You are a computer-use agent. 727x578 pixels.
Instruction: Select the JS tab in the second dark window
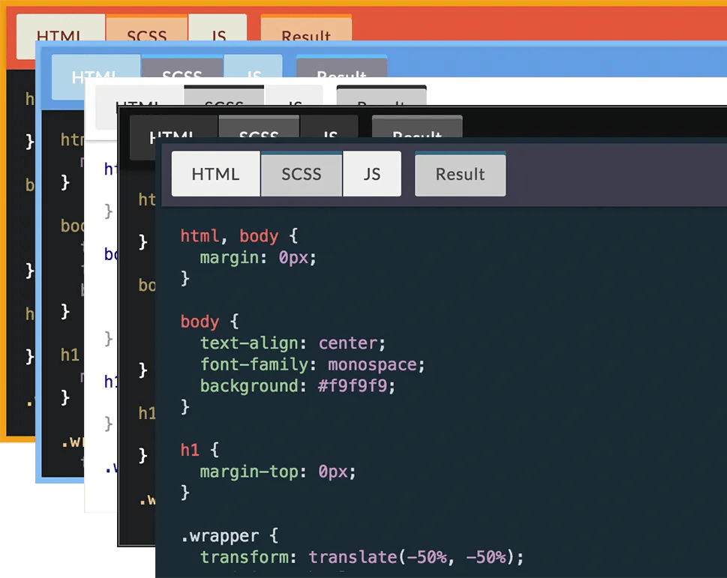tap(330, 135)
